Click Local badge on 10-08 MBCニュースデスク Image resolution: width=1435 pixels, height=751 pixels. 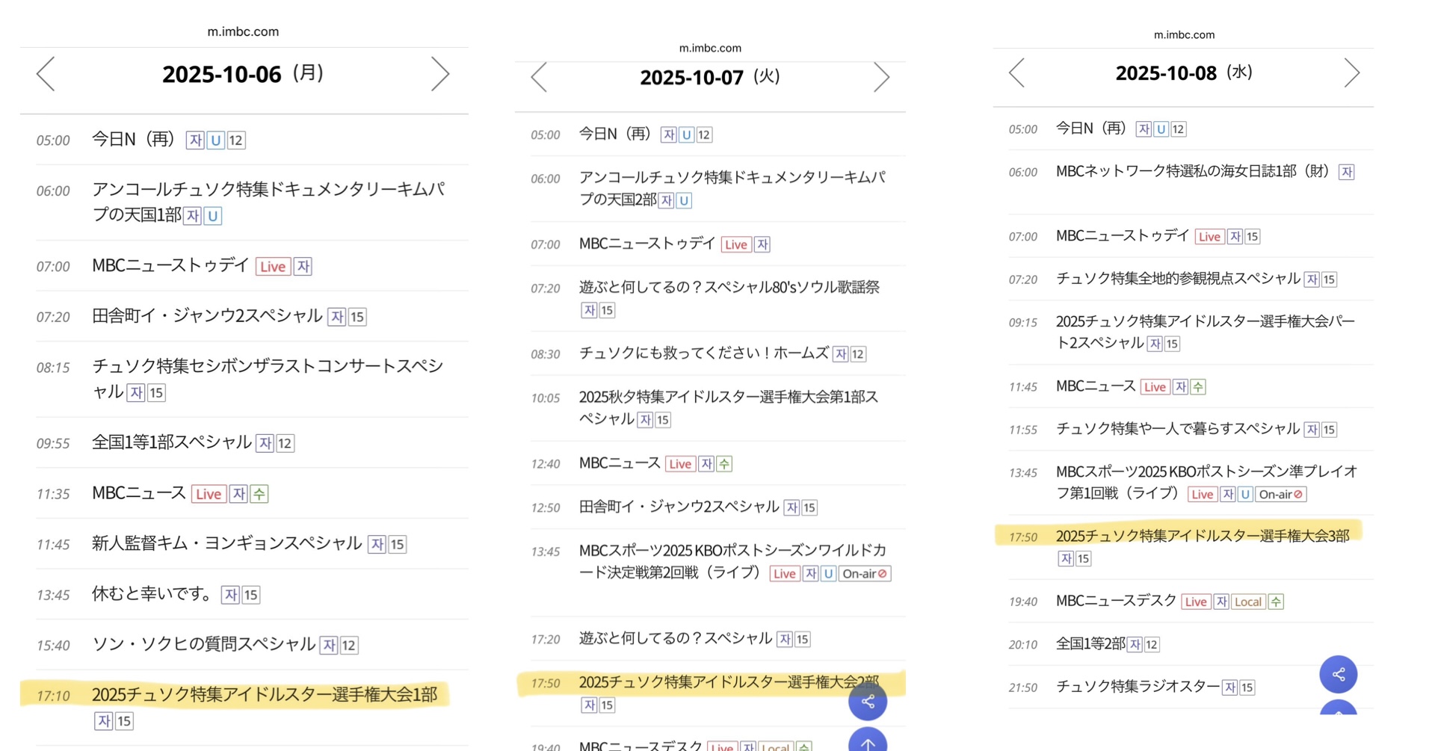1247,602
